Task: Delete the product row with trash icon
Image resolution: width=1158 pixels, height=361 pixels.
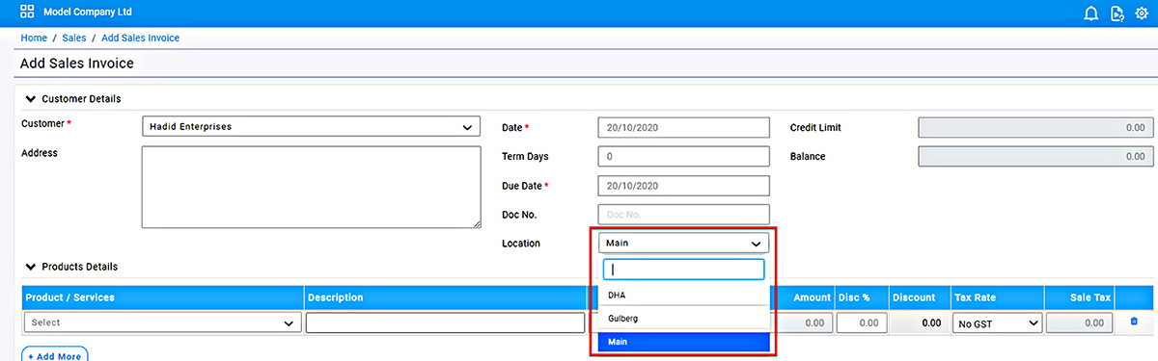Action: 1134,322
